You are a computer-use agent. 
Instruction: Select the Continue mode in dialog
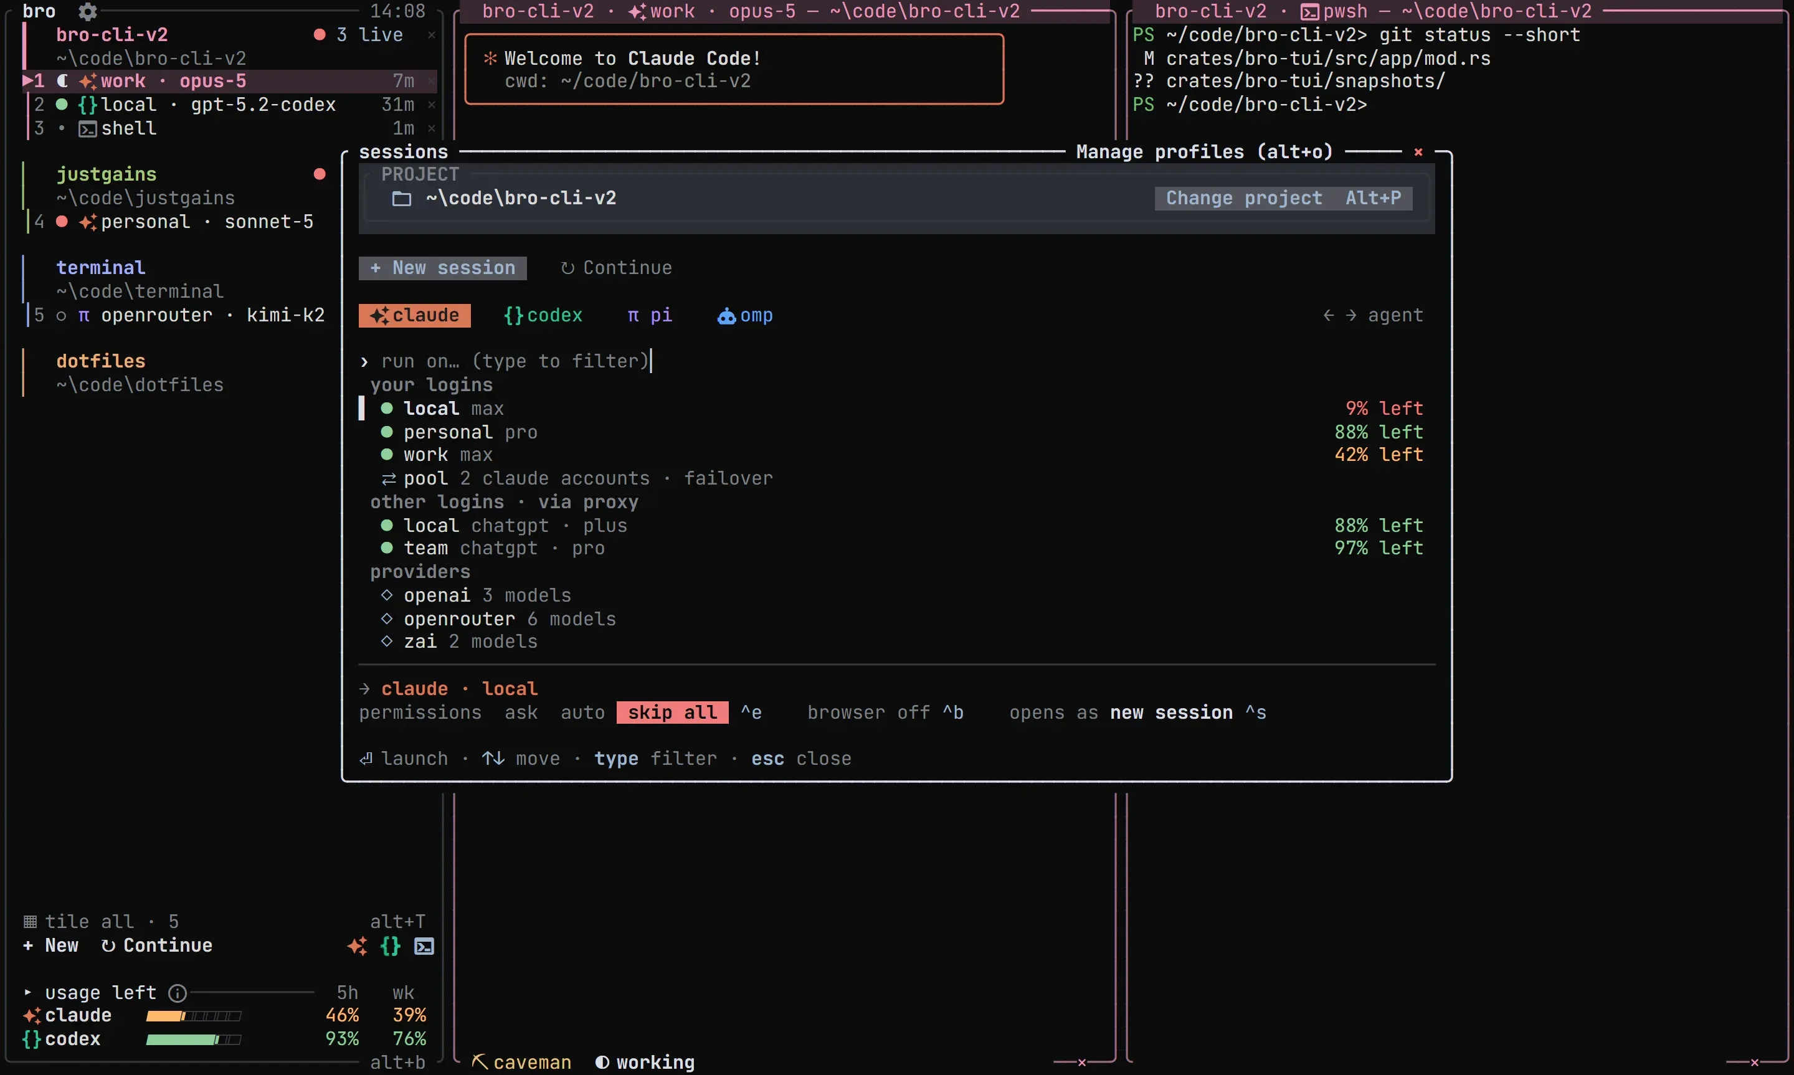tap(616, 268)
